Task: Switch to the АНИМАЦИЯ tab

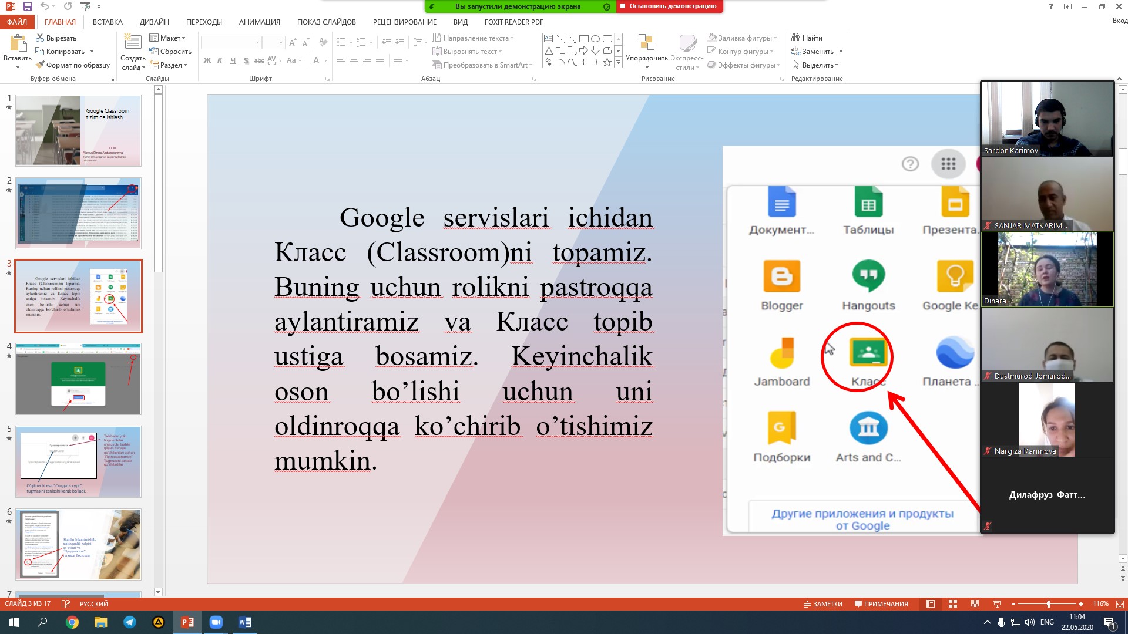Action: (260, 22)
